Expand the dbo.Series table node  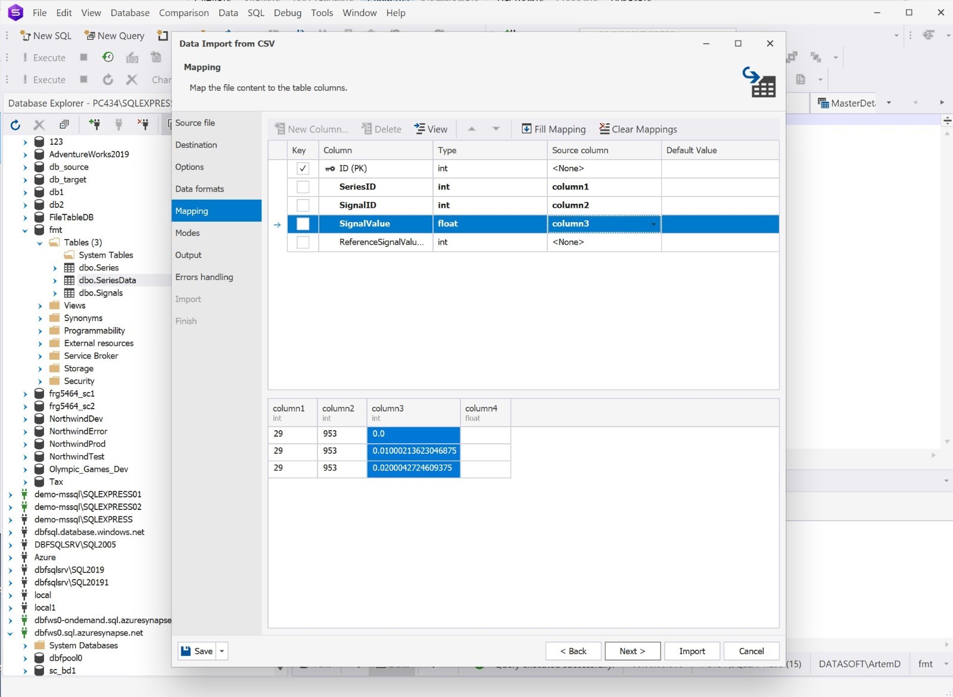tap(55, 268)
